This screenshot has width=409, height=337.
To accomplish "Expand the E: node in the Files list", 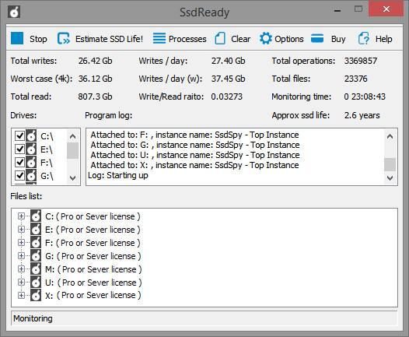I will coord(21,230).
